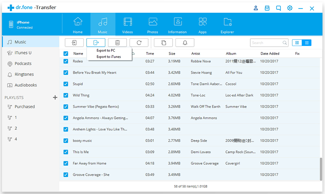Click artist name Demi Lovato
Image resolution: width=325 pixels, height=194 pixels.
pyautogui.click(x=201, y=152)
